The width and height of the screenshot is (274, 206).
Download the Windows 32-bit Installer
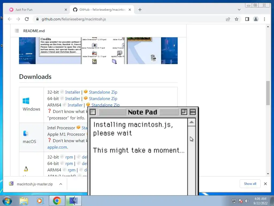tap(73, 92)
